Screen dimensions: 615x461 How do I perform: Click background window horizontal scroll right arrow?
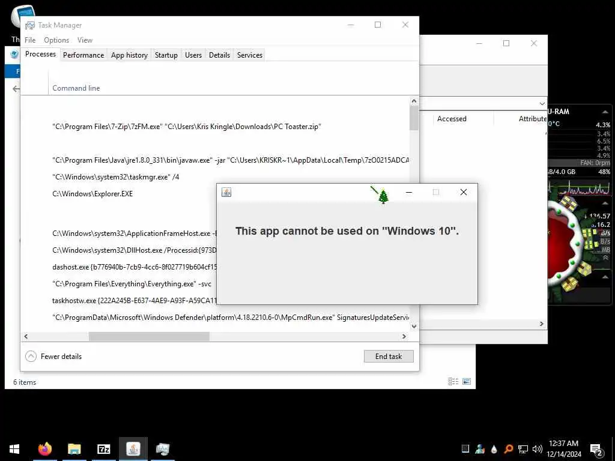(541, 324)
